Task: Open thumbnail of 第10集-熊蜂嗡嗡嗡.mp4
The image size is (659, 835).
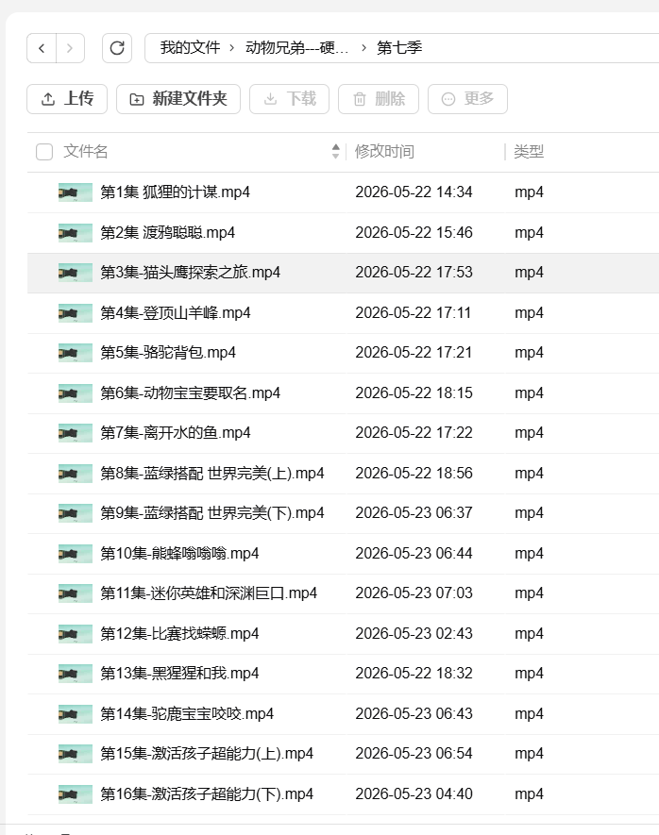Action: pyautogui.click(x=76, y=553)
